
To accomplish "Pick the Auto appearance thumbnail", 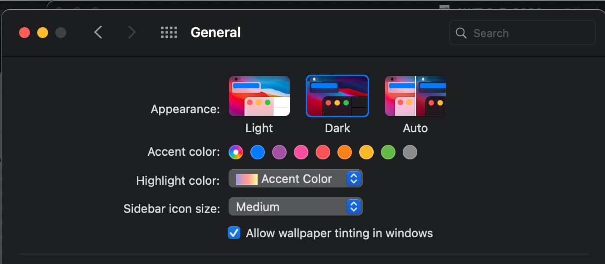I will 415,96.
